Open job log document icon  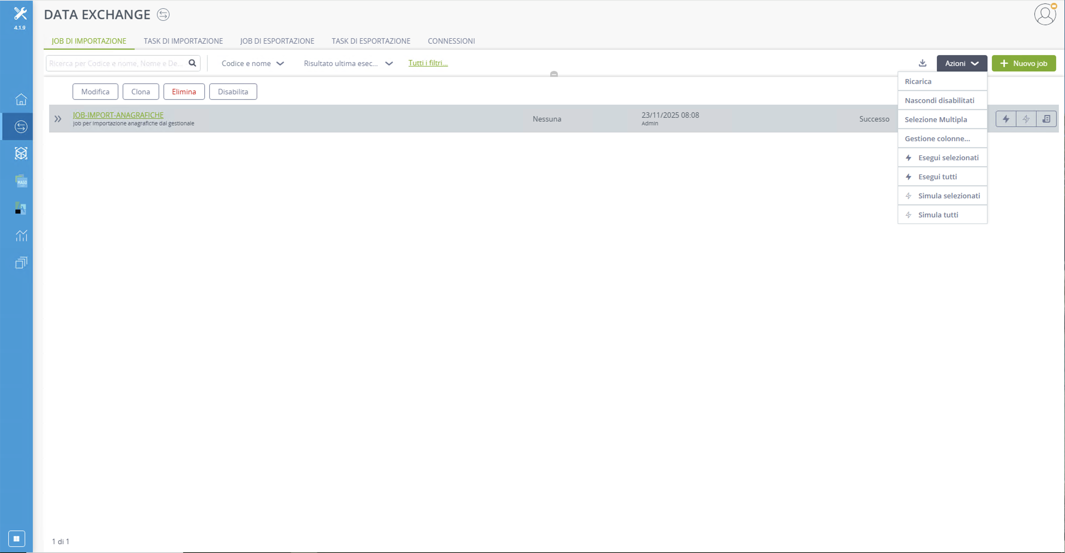[1046, 119]
